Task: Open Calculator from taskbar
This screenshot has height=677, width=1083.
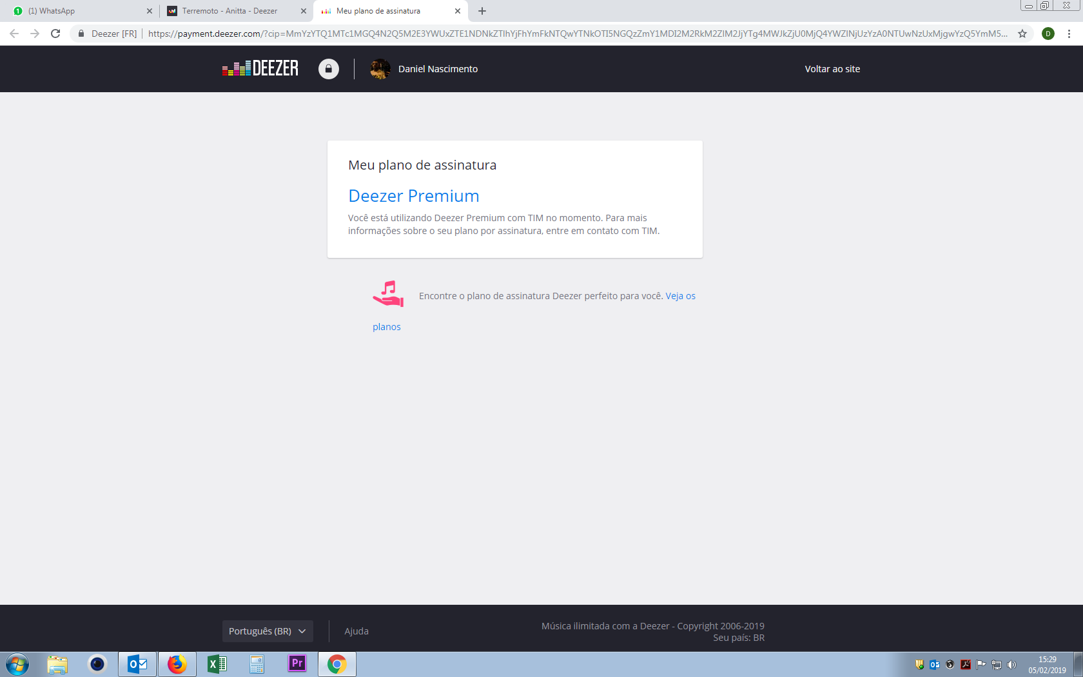Action: 257,664
